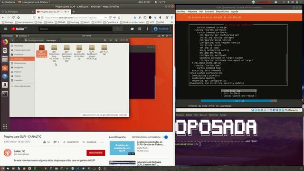Open the Gestión de solicitudes en GLPI thumbnail
Image resolution: width=304 pixels, height=171 pixels.
coord(122,148)
